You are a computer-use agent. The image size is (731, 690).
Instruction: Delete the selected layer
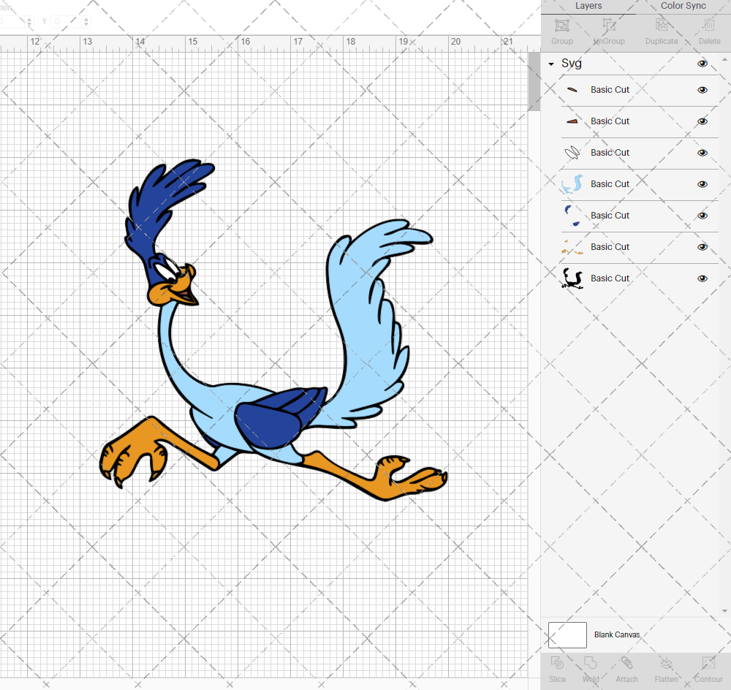tap(708, 33)
